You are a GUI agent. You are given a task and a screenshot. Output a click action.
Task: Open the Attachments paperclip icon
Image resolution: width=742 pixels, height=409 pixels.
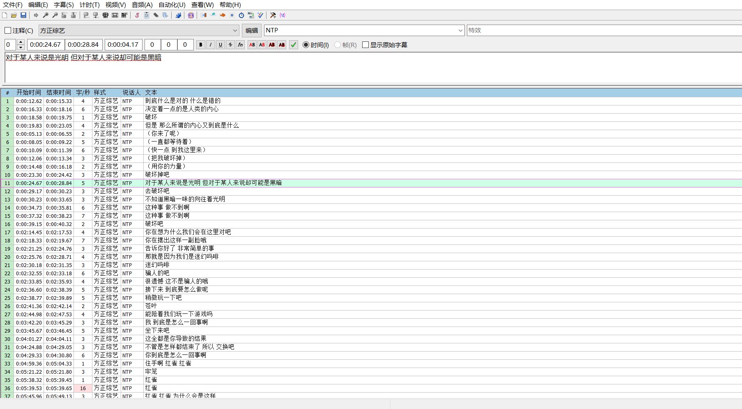pyautogui.click(x=156, y=15)
